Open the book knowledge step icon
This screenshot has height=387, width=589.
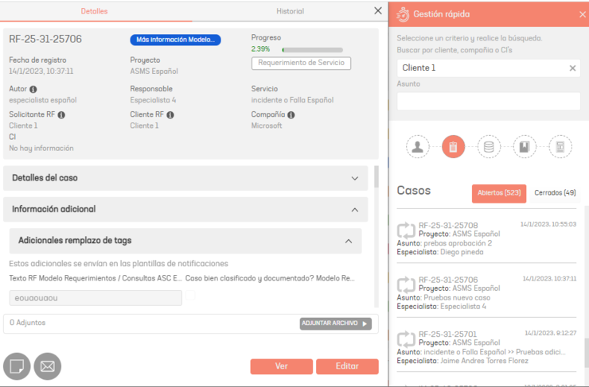[x=525, y=147]
